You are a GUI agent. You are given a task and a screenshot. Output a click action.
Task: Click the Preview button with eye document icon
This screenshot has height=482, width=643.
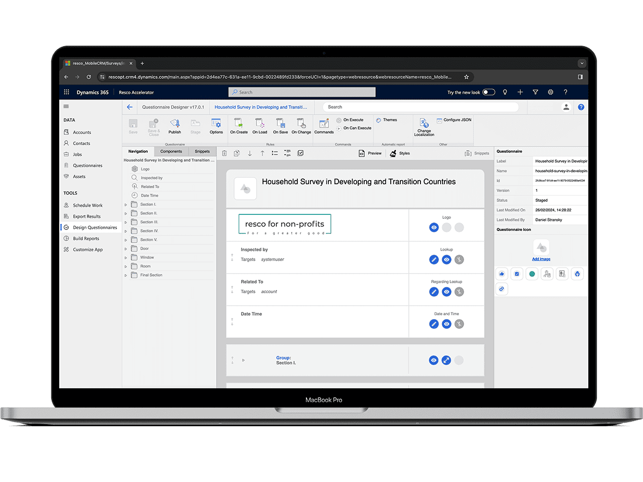(x=370, y=153)
